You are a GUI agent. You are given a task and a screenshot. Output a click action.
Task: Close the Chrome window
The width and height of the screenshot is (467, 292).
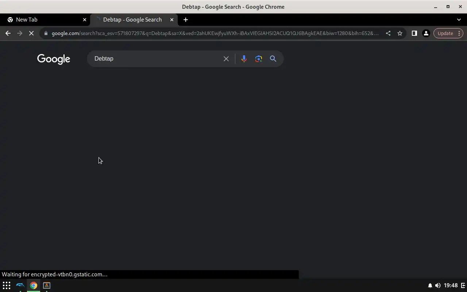tap(460, 7)
